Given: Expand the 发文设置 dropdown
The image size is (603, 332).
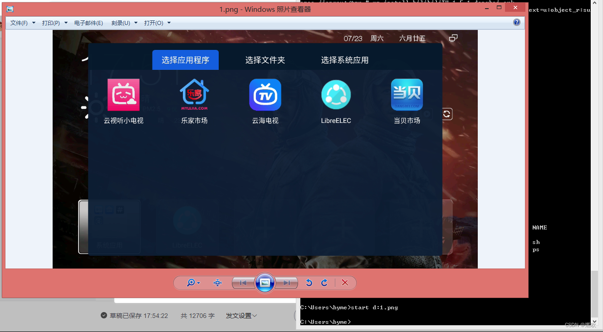Looking at the screenshot, I should [241, 316].
